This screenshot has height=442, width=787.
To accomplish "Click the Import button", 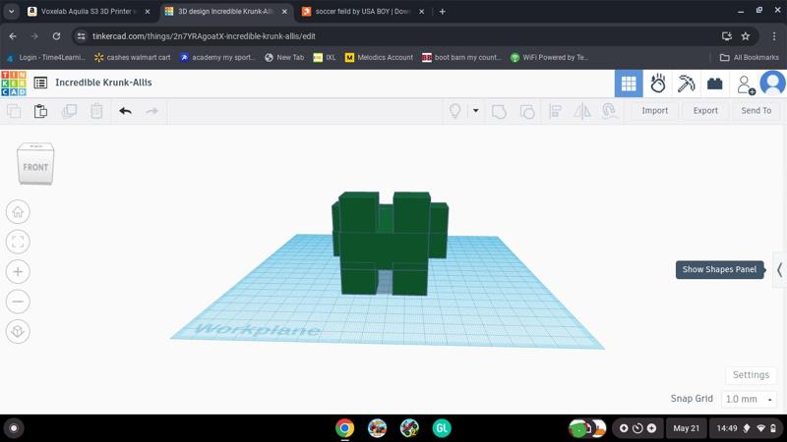I will click(654, 111).
